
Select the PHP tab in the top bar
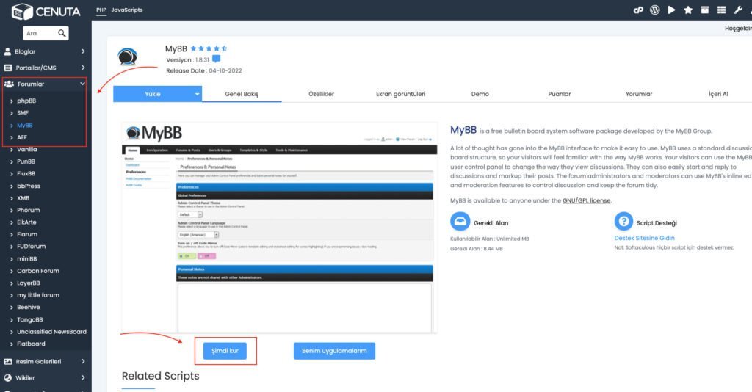(x=101, y=10)
